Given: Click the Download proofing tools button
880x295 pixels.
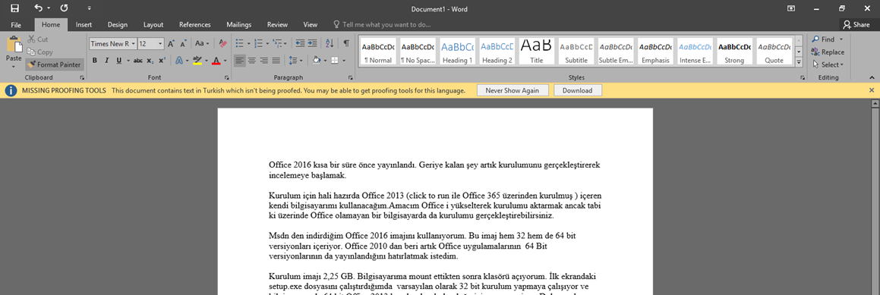Looking at the screenshot, I should [578, 90].
